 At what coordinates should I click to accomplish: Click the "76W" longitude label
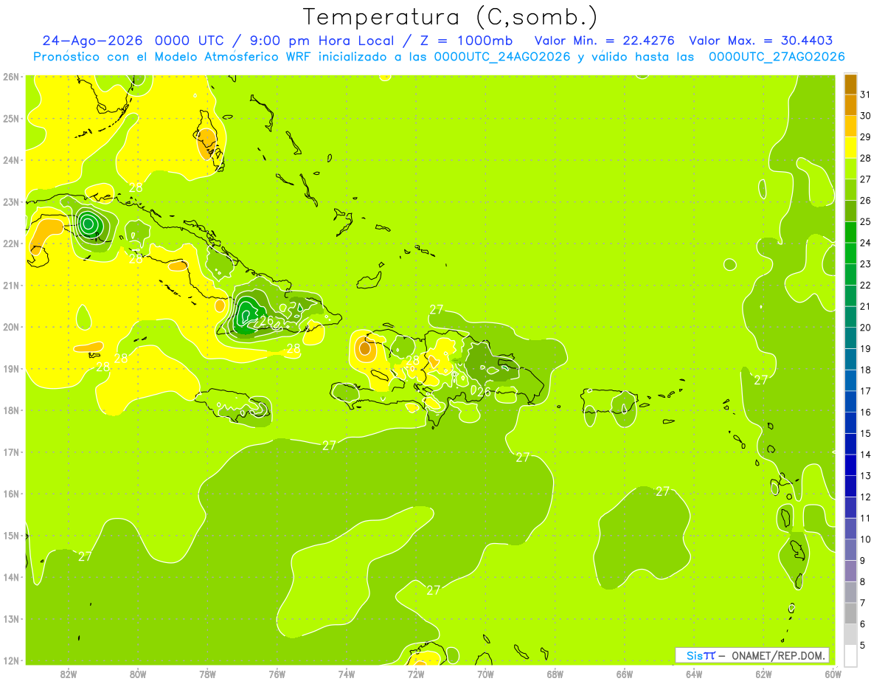277,674
